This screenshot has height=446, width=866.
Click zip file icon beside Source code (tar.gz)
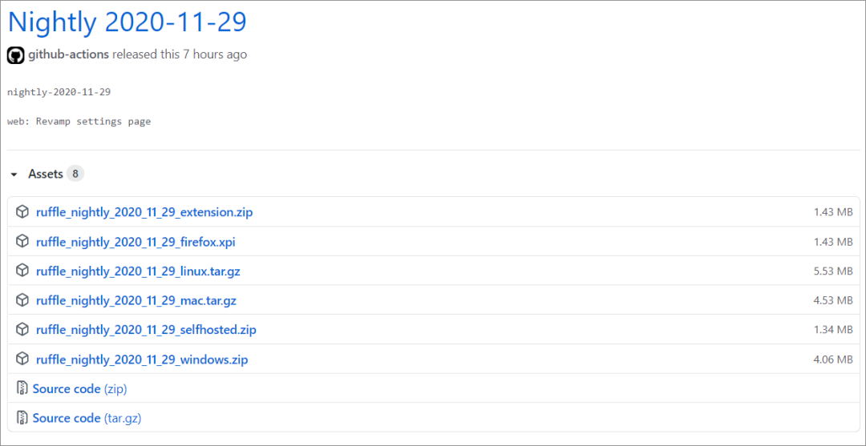click(22, 418)
